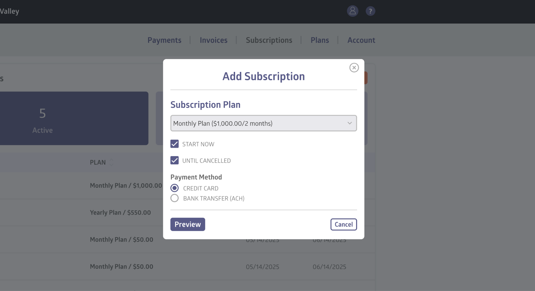Click the help question mark icon
This screenshot has height=291, width=535.
(370, 11)
